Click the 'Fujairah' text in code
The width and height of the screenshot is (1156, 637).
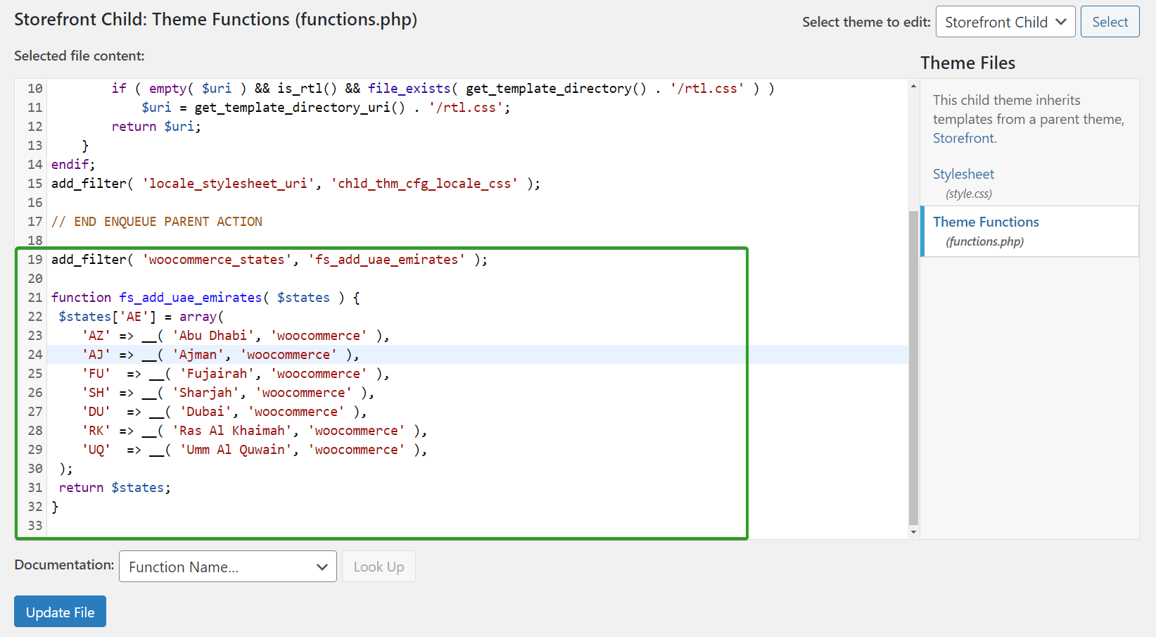pos(217,373)
